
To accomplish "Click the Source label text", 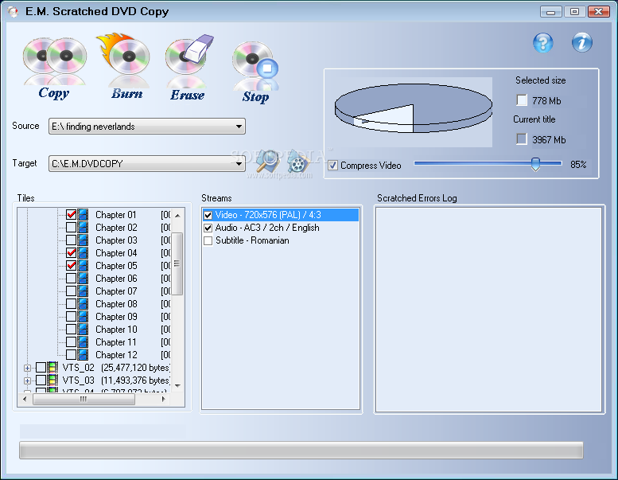I will coord(25,126).
